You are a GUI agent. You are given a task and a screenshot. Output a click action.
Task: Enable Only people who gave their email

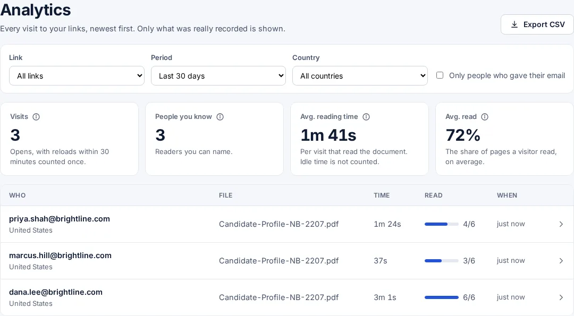point(440,75)
